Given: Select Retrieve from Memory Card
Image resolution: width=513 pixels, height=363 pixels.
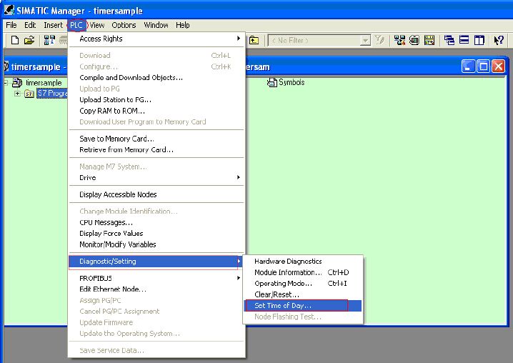Looking at the screenshot, I should point(156,149).
